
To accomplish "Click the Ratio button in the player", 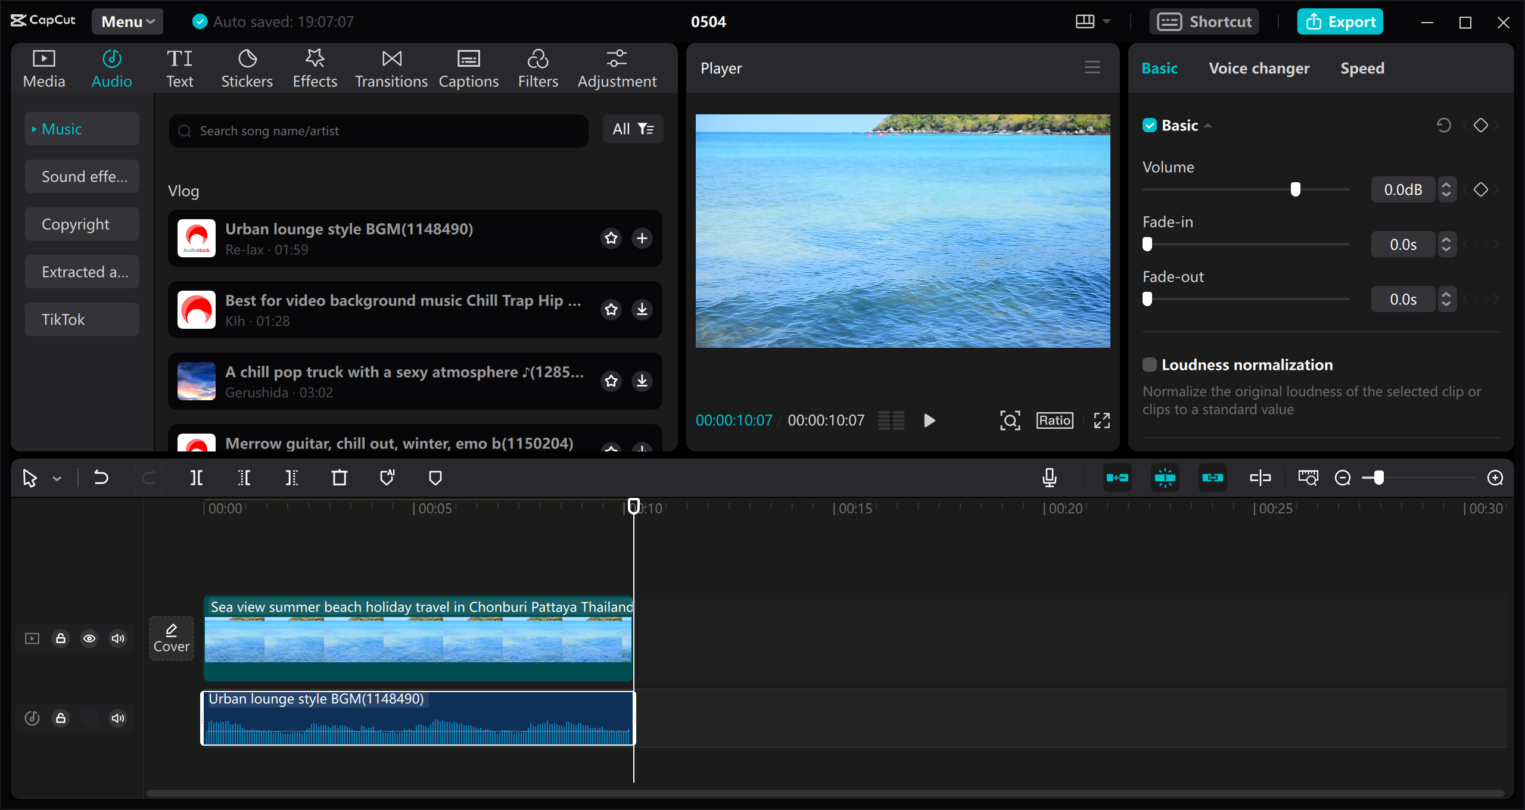I will pos(1054,420).
